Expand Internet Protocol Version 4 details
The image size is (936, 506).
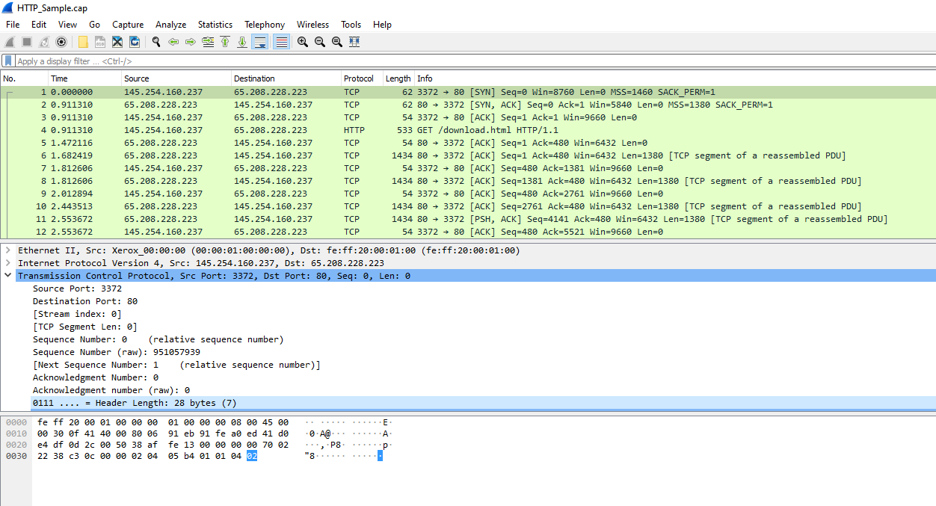point(8,263)
